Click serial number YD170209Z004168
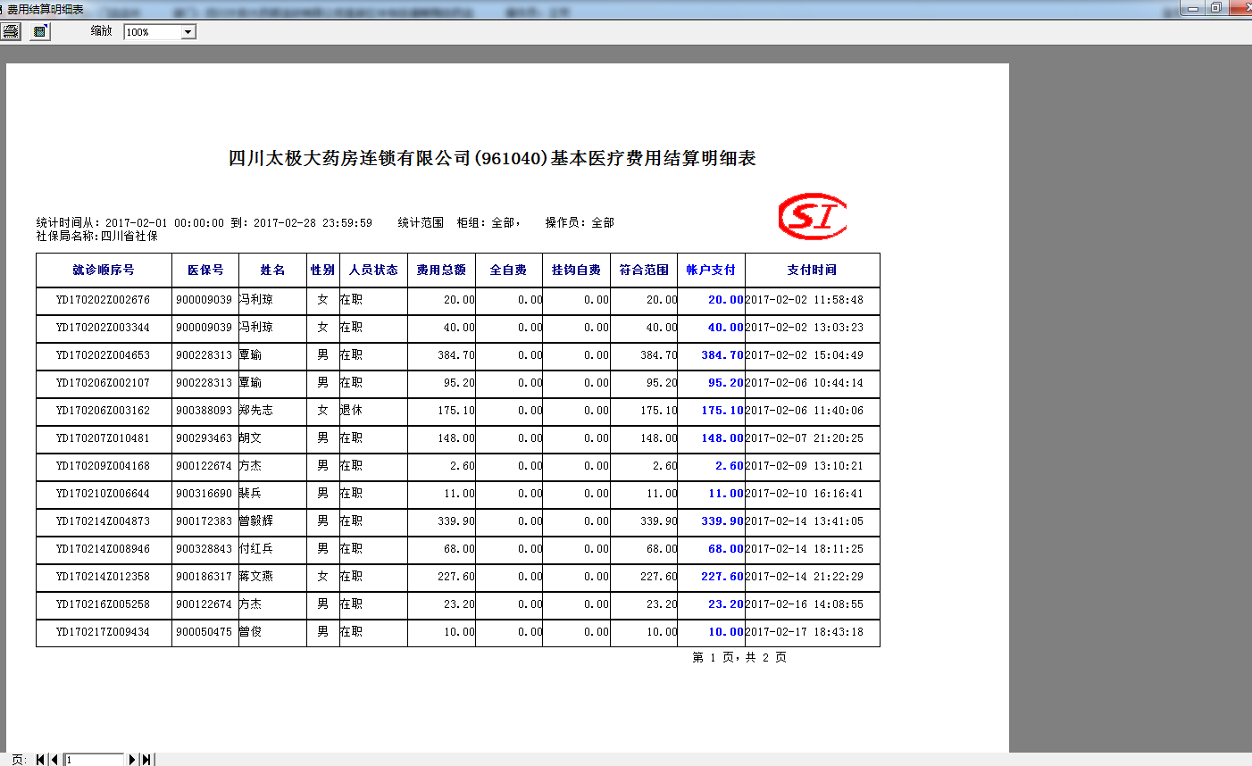The image size is (1252, 766). pyautogui.click(x=103, y=466)
